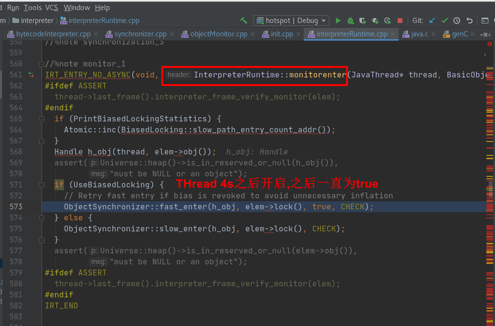Open the terminal-style window icon in toolbar
This screenshot has width=495, height=326.
pos(485,21)
